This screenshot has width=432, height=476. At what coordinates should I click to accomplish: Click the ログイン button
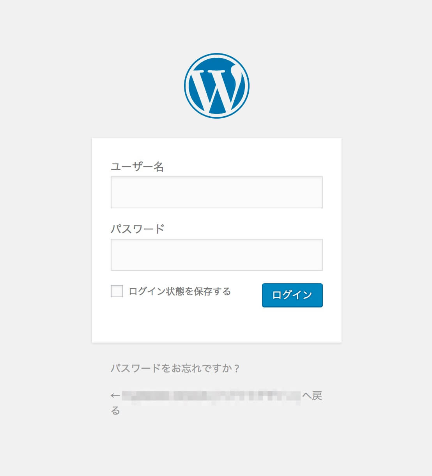coord(292,295)
